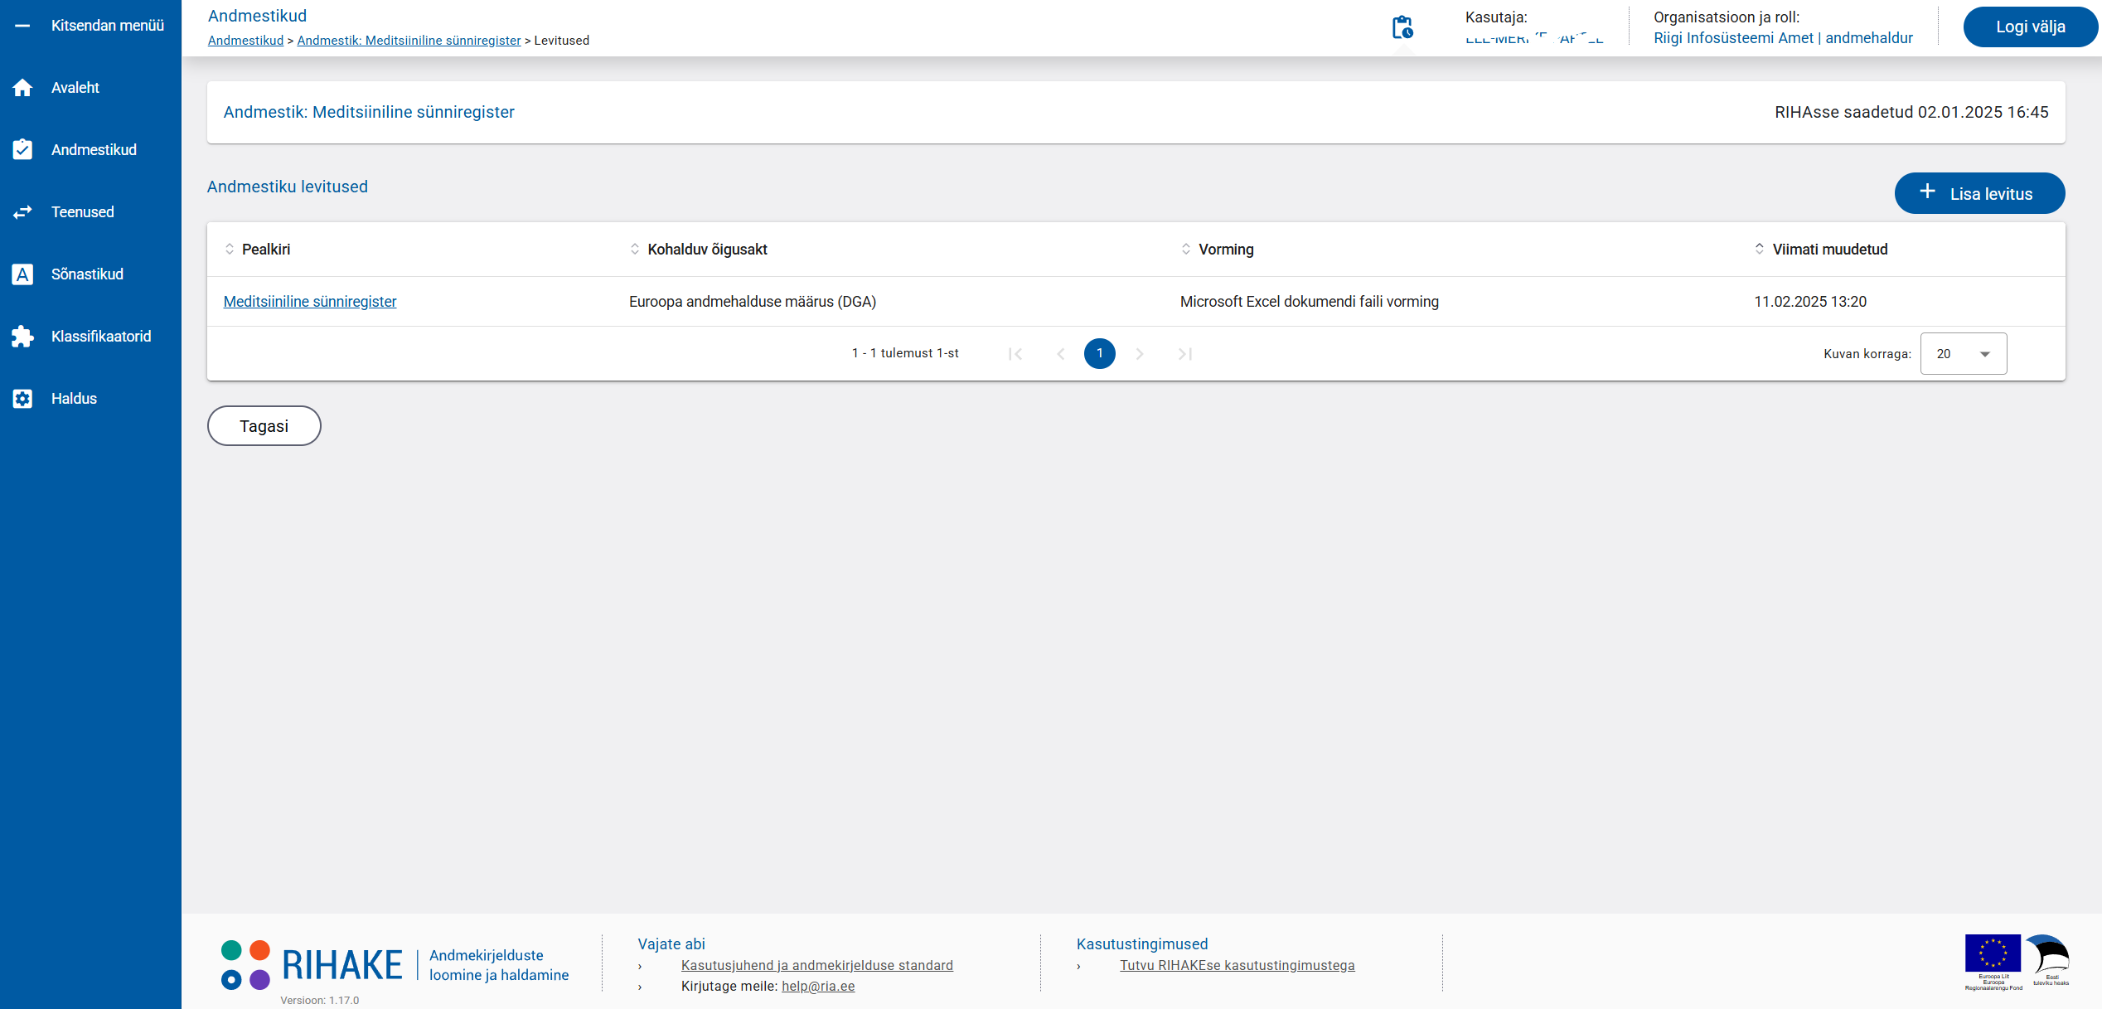The width and height of the screenshot is (2102, 1009).
Task: Click the Lisa levitus button
Action: 1978,193
